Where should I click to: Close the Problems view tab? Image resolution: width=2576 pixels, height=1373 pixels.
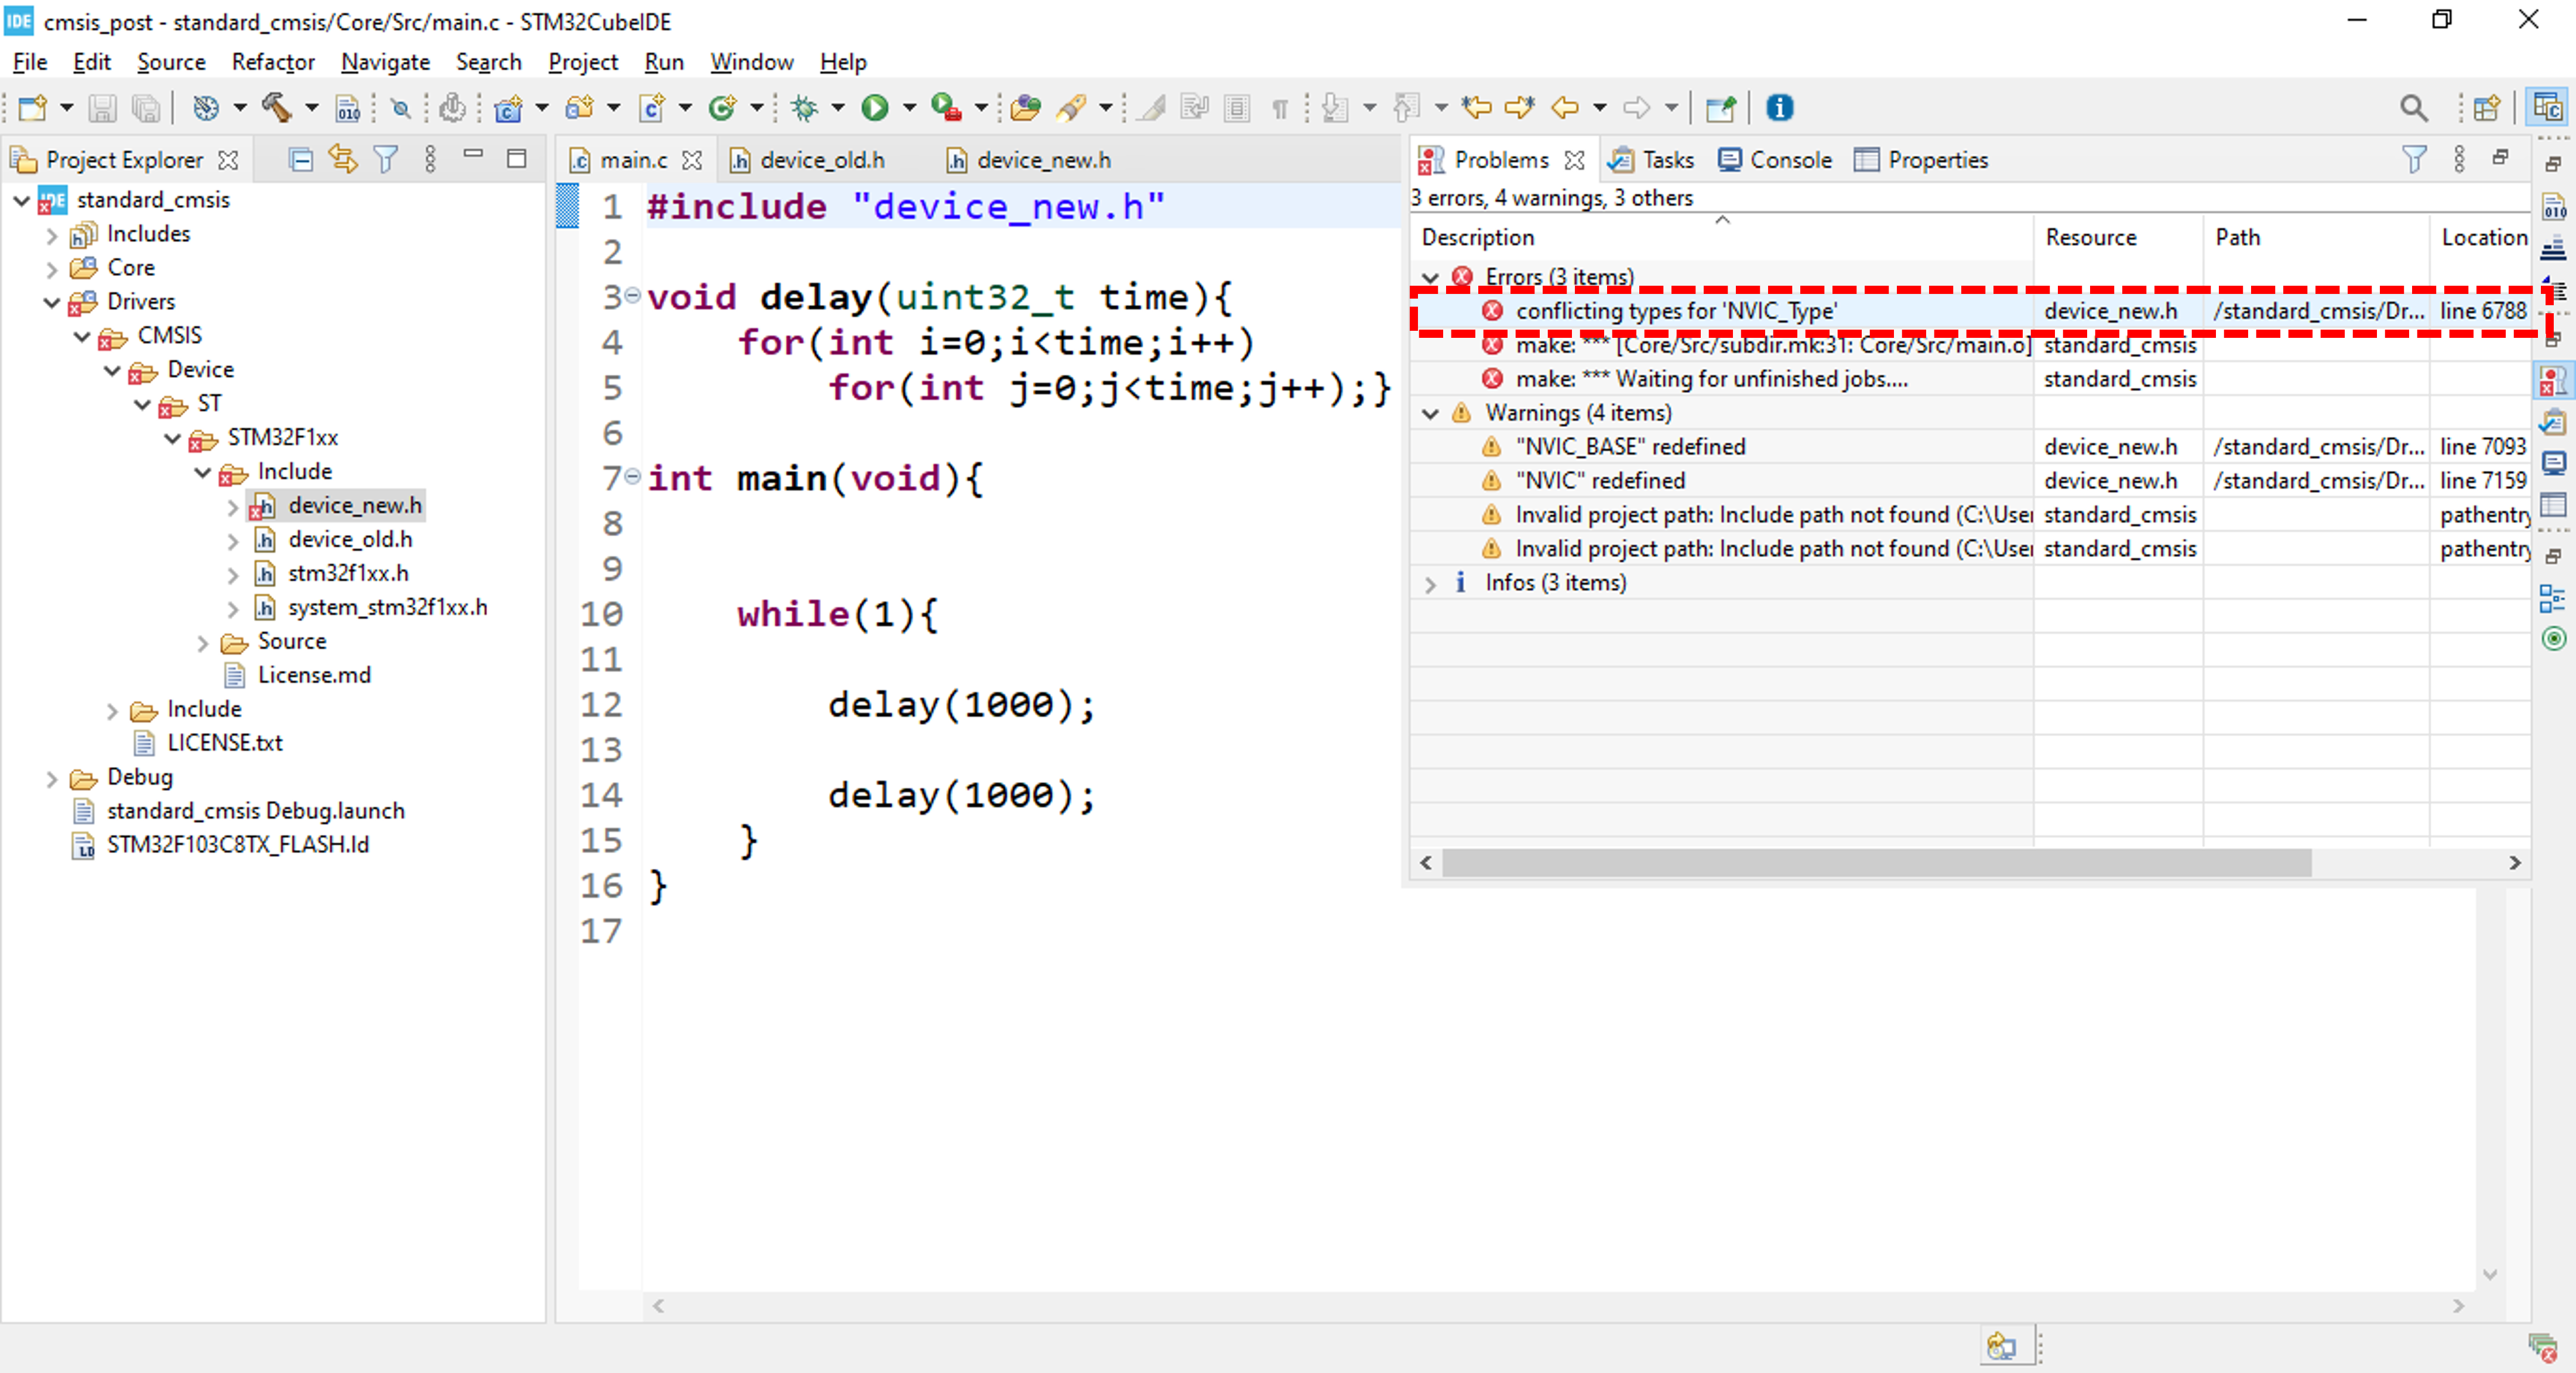(1574, 160)
